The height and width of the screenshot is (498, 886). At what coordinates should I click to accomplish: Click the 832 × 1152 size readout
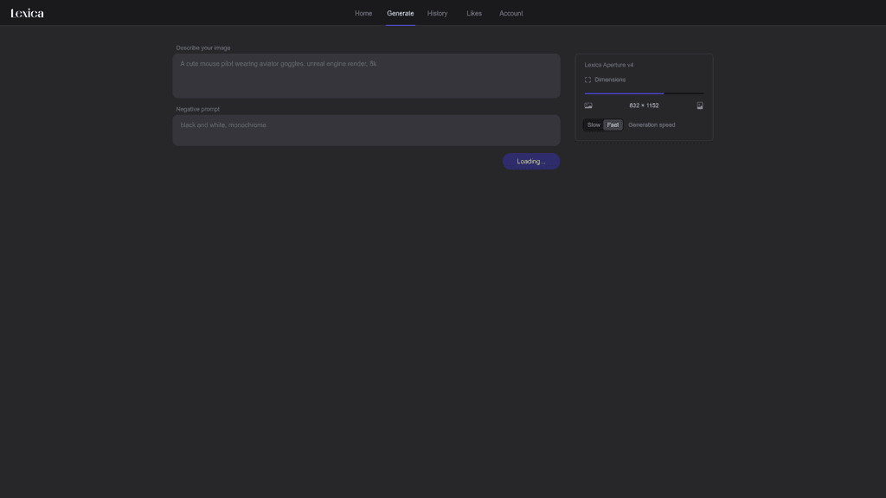(644, 105)
